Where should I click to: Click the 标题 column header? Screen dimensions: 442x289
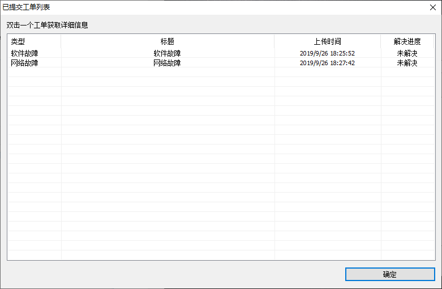click(168, 41)
